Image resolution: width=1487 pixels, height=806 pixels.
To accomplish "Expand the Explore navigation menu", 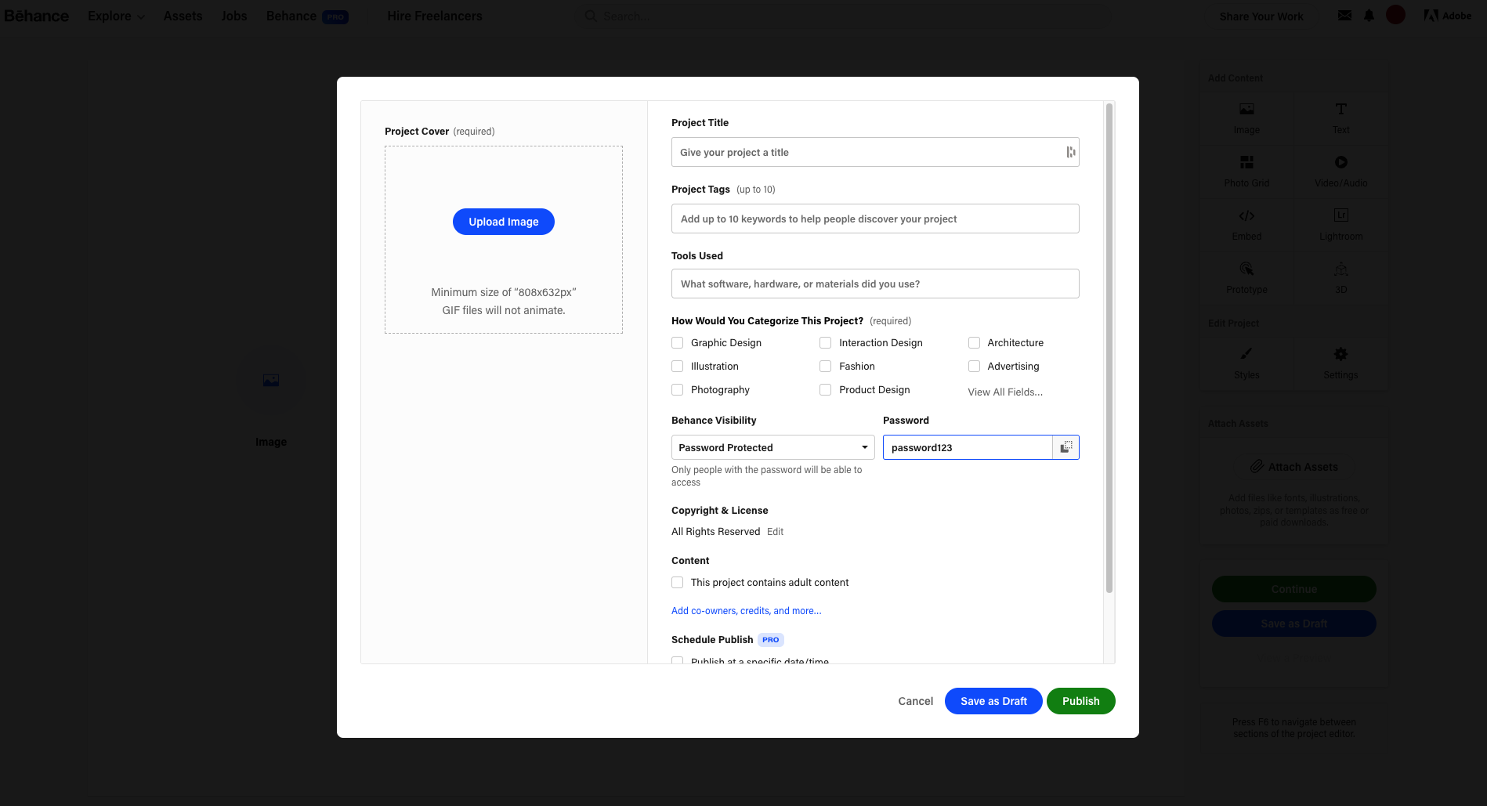I will pyautogui.click(x=115, y=16).
